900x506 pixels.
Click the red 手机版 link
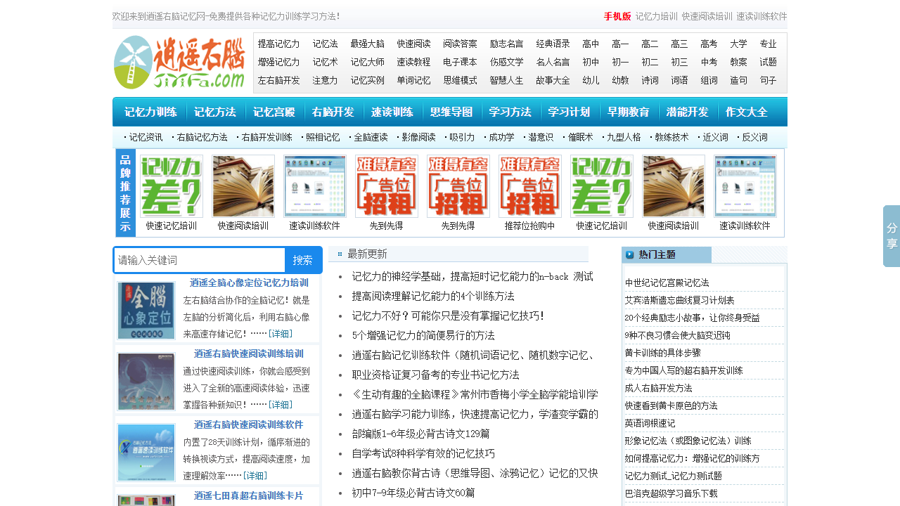(617, 16)
